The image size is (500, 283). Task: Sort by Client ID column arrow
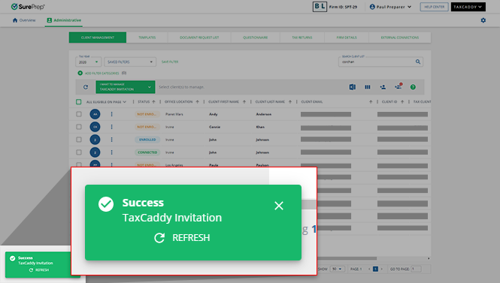click(x=402, y=102)
